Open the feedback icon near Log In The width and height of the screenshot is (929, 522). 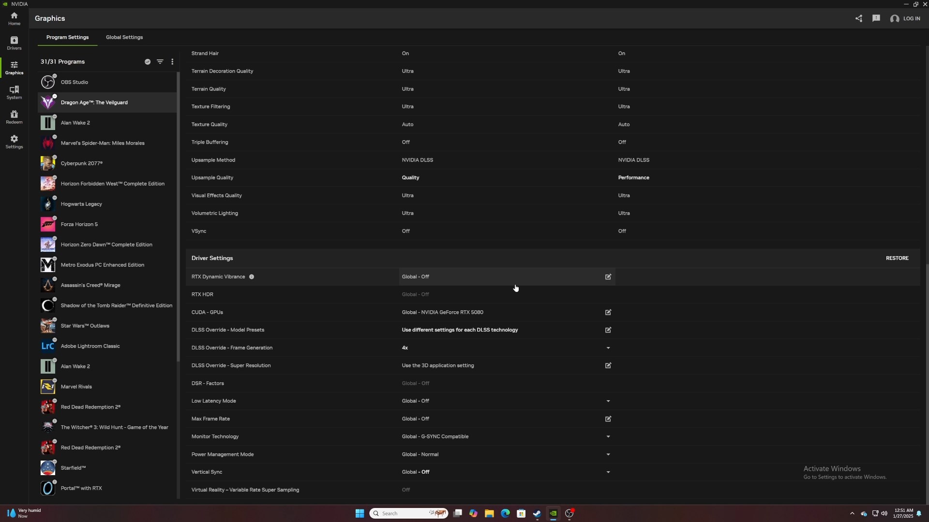(876, 18)
